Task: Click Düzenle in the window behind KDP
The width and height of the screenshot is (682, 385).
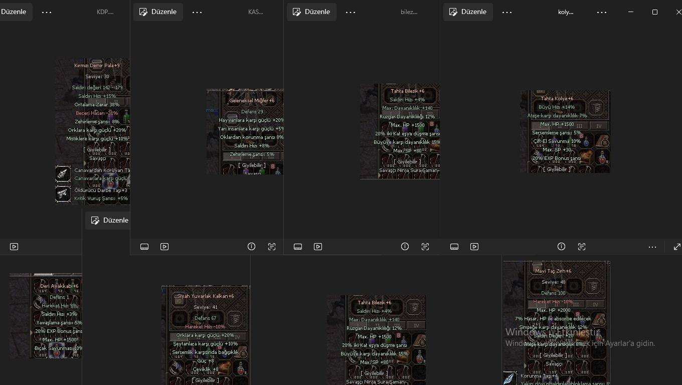Action: point(108,220)
